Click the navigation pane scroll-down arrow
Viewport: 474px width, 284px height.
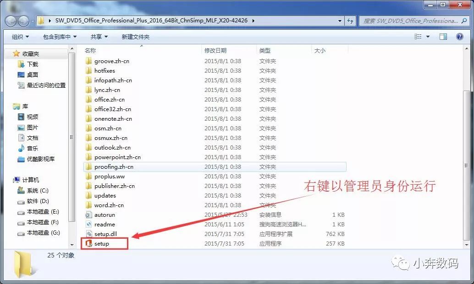pyautogui.click(x=72, y=245)
